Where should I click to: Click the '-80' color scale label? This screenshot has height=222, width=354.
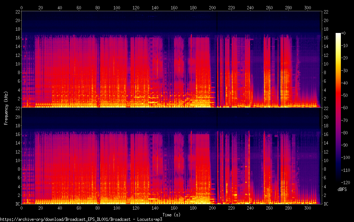(x=344, y=133)
